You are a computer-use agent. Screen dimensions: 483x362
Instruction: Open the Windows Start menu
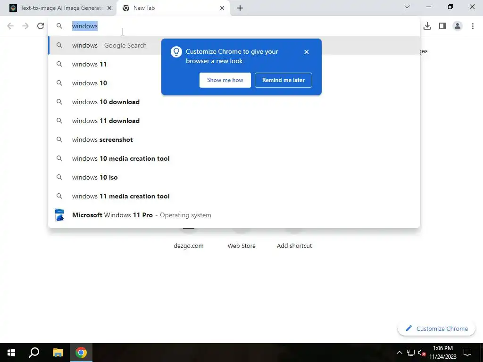pos(11,353)
